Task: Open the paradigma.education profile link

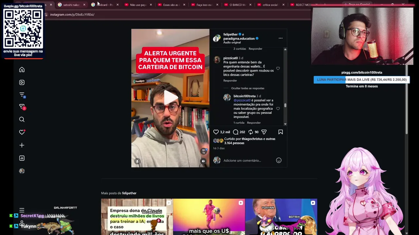Action: click(239, 39)
